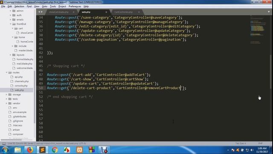
Task: Open home.blade.php in sidebar
Action: (x=25, y=59)
